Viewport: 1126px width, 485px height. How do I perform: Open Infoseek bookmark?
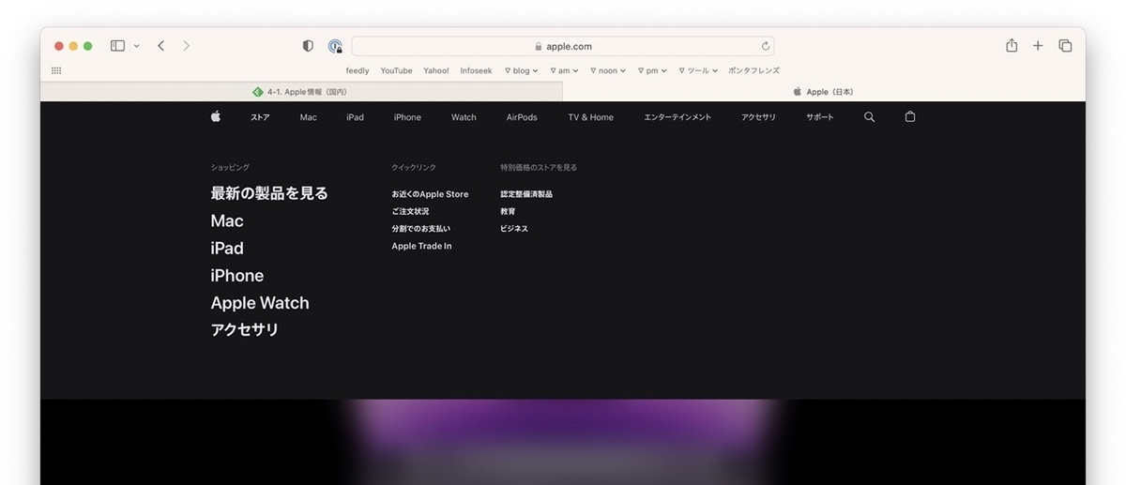click(477, 70)
